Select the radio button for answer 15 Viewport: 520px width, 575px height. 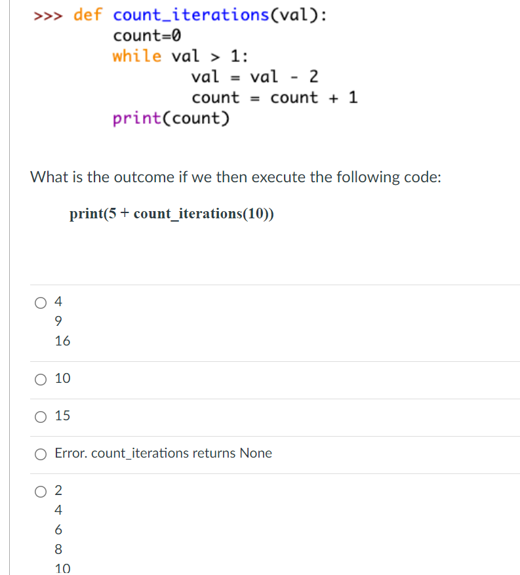[40, 416]
